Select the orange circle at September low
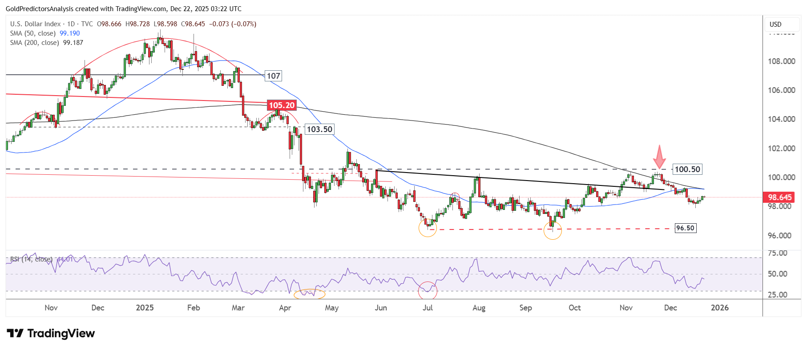Viewport: 807px width, 350px height. click(x=553, y=230)
